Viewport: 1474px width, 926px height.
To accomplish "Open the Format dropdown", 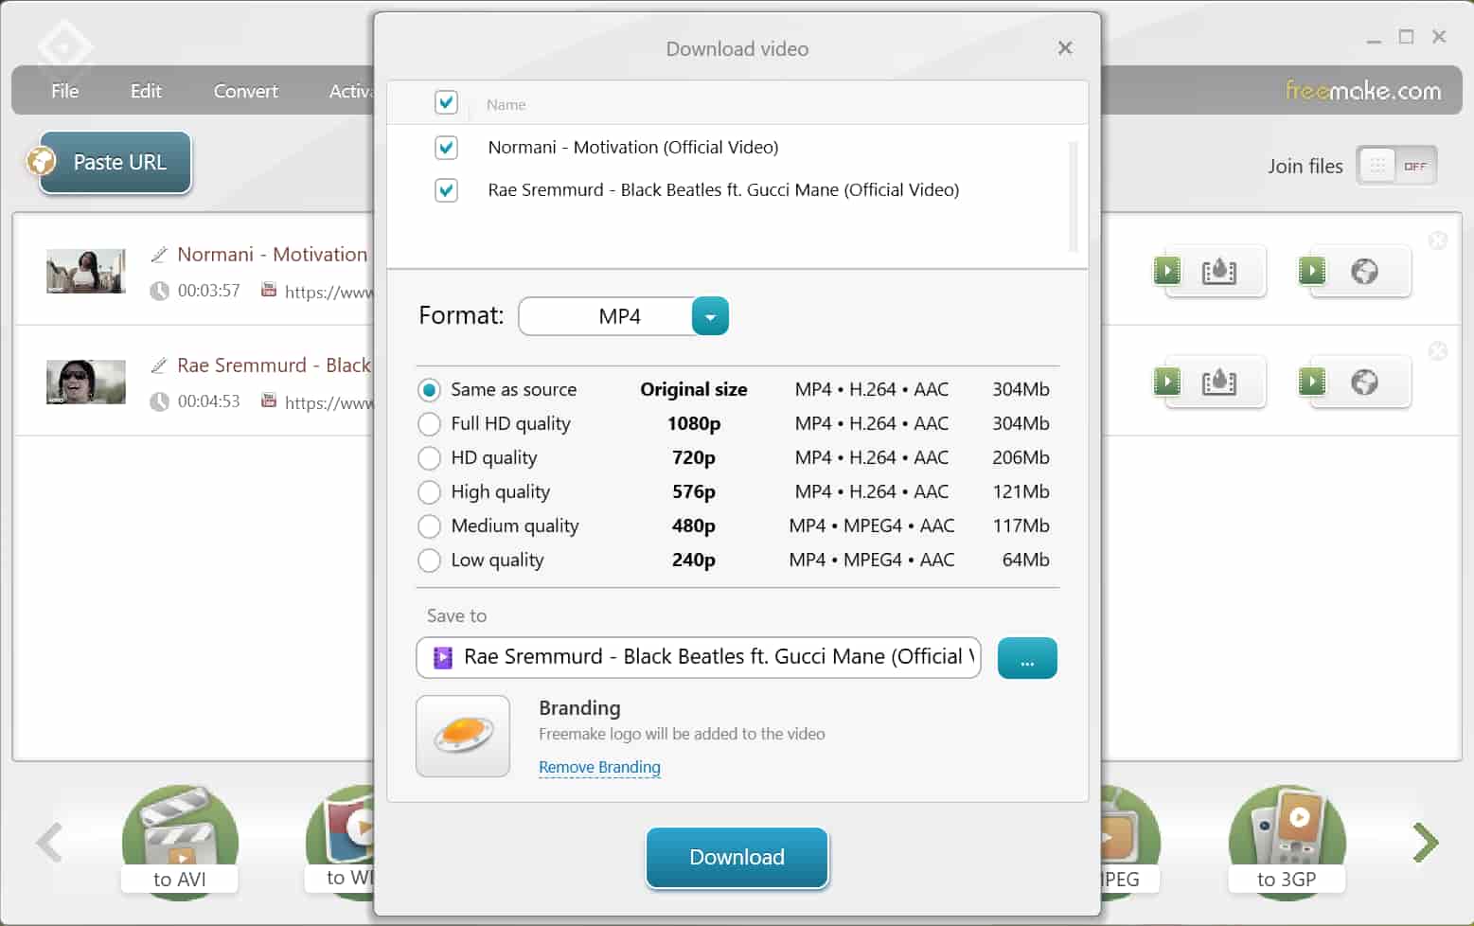I will (709, 316).
